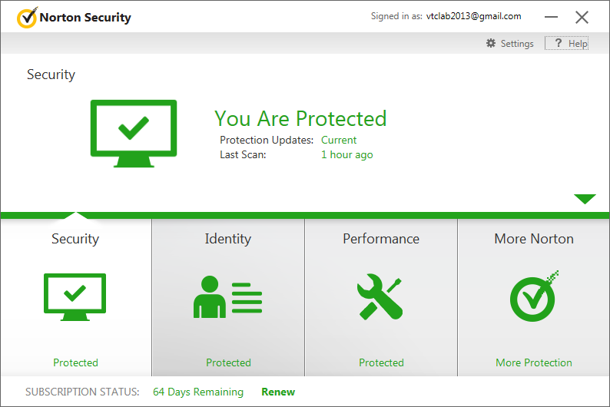Click the large protected monitor icon
The height and width of the screenshot is (407, 610).
click(x=134, y=134)
